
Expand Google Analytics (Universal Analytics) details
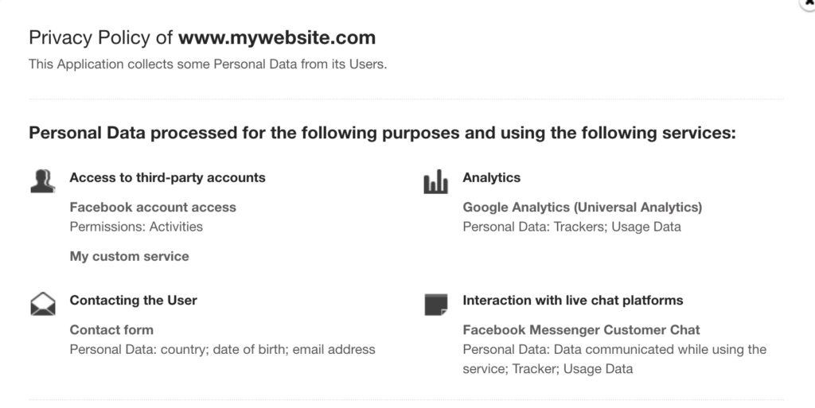tap(582, 207)
